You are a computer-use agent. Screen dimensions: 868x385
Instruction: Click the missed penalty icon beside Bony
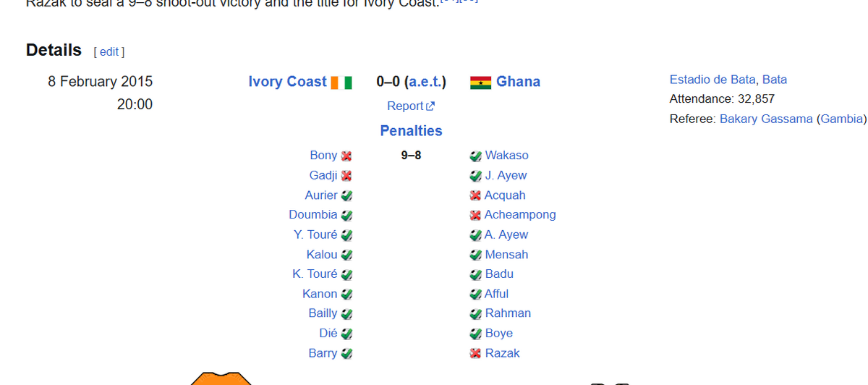[346, 156]
